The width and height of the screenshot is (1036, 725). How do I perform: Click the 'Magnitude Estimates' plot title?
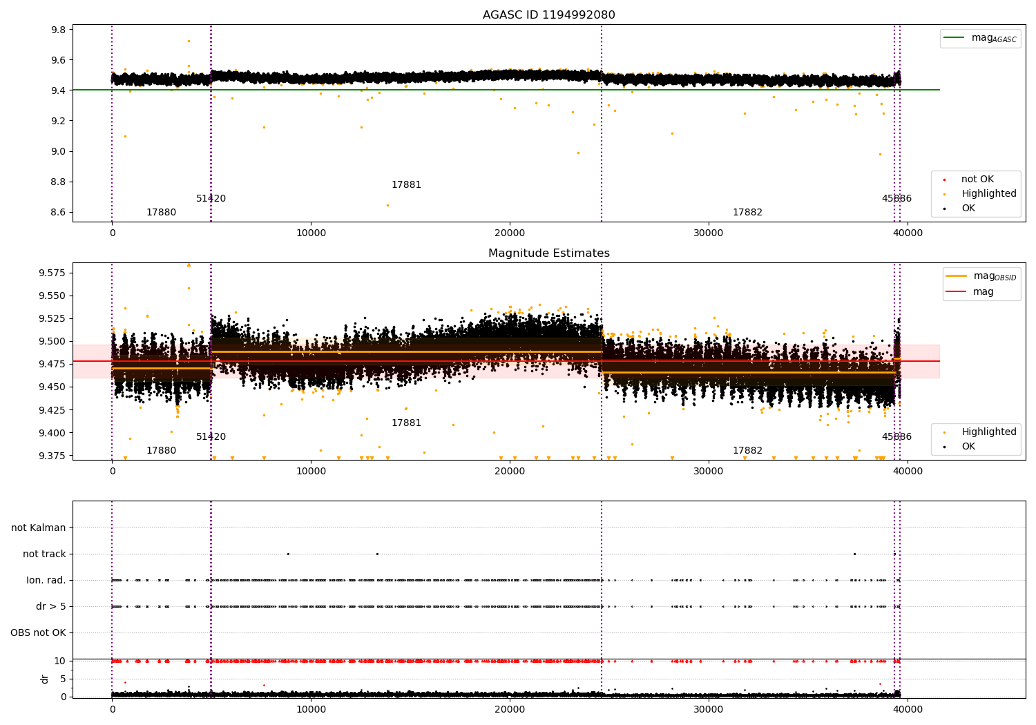(548, 253)
